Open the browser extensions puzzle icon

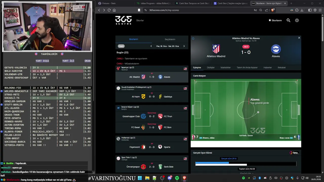pyautogui.click(x=297, y=10)
